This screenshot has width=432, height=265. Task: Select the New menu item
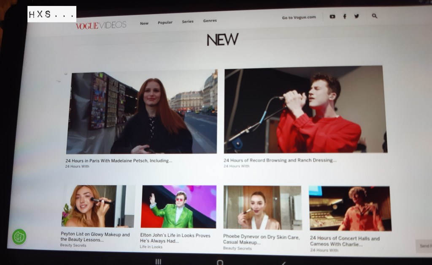144,23
